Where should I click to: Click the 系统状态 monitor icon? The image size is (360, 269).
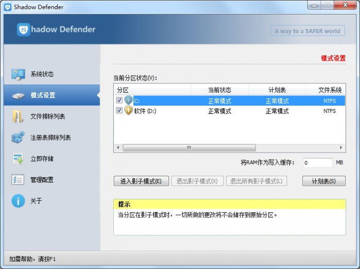(18, 74)
